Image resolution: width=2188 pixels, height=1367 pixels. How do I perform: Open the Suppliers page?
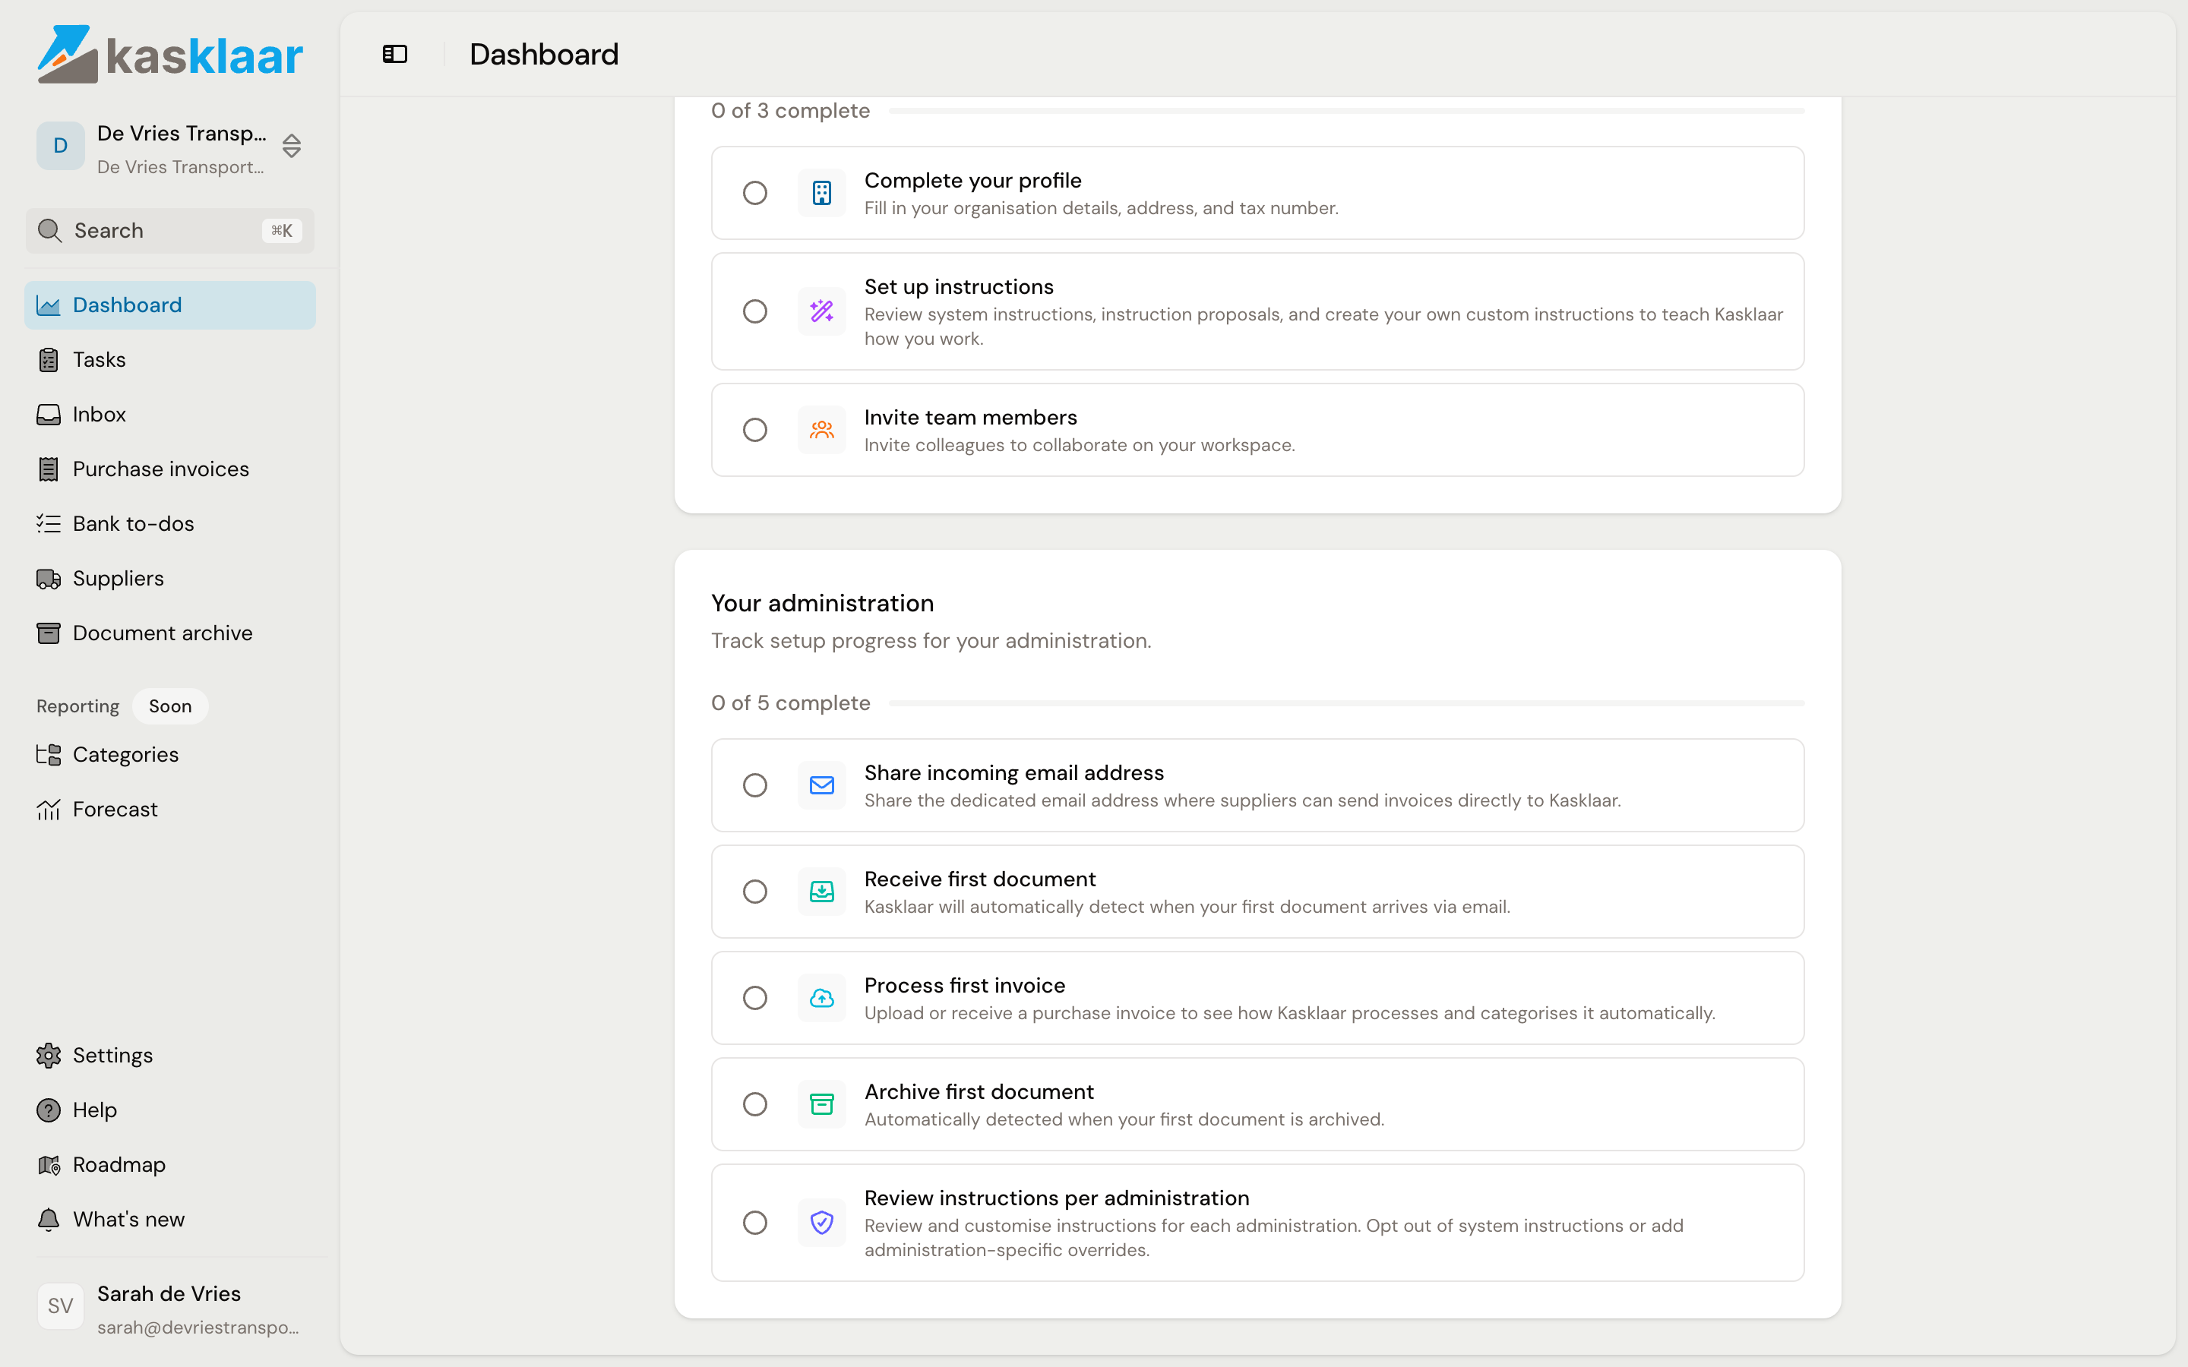[x=170, y=579]
